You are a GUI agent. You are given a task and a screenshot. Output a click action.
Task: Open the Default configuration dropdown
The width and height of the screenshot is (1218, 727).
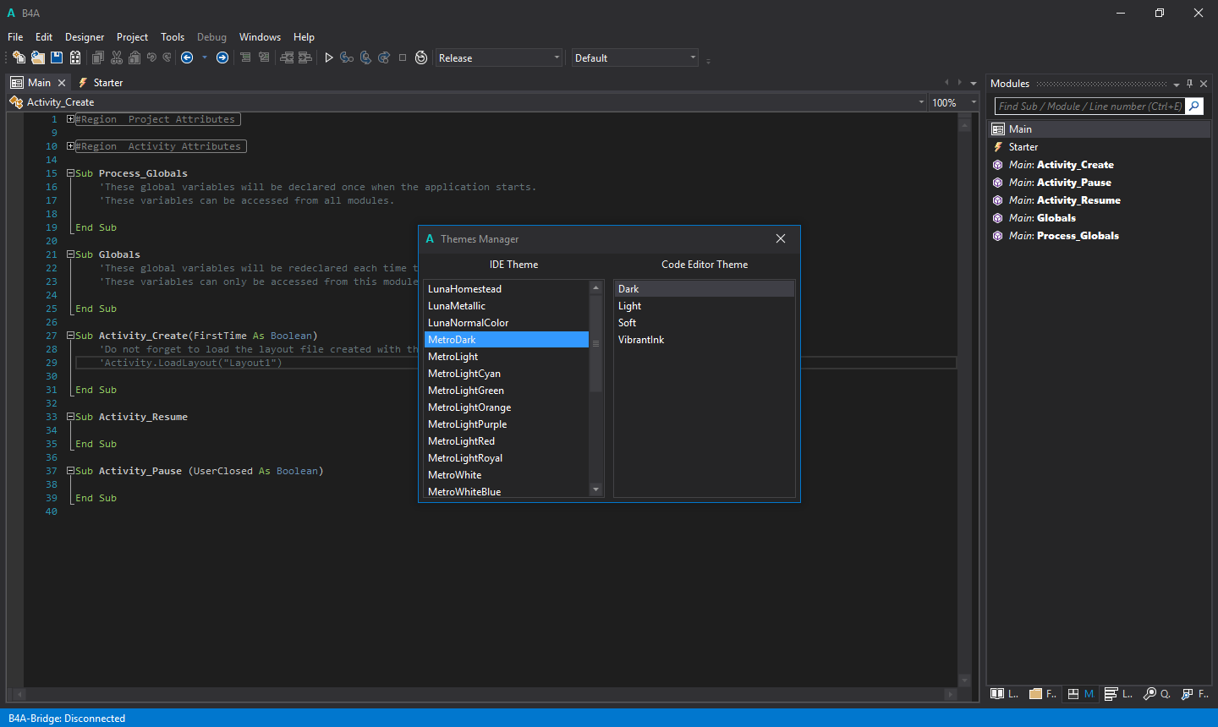pyautogui.click(x=634, y=57)
